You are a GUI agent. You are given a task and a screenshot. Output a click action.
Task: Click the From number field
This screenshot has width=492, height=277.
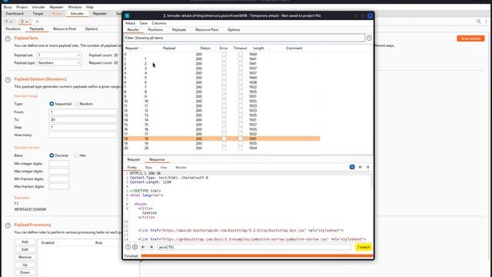coord(83,112)
